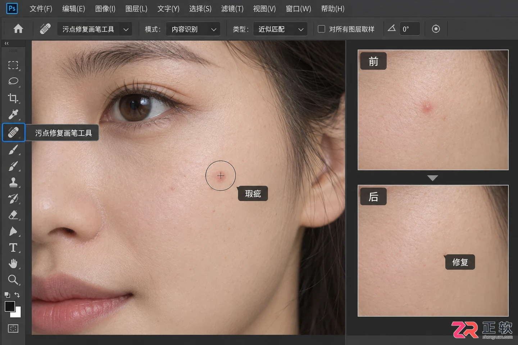Open the 文件(F) menu
The height and width of the screenshot is (345, 518).
[41, 9]
